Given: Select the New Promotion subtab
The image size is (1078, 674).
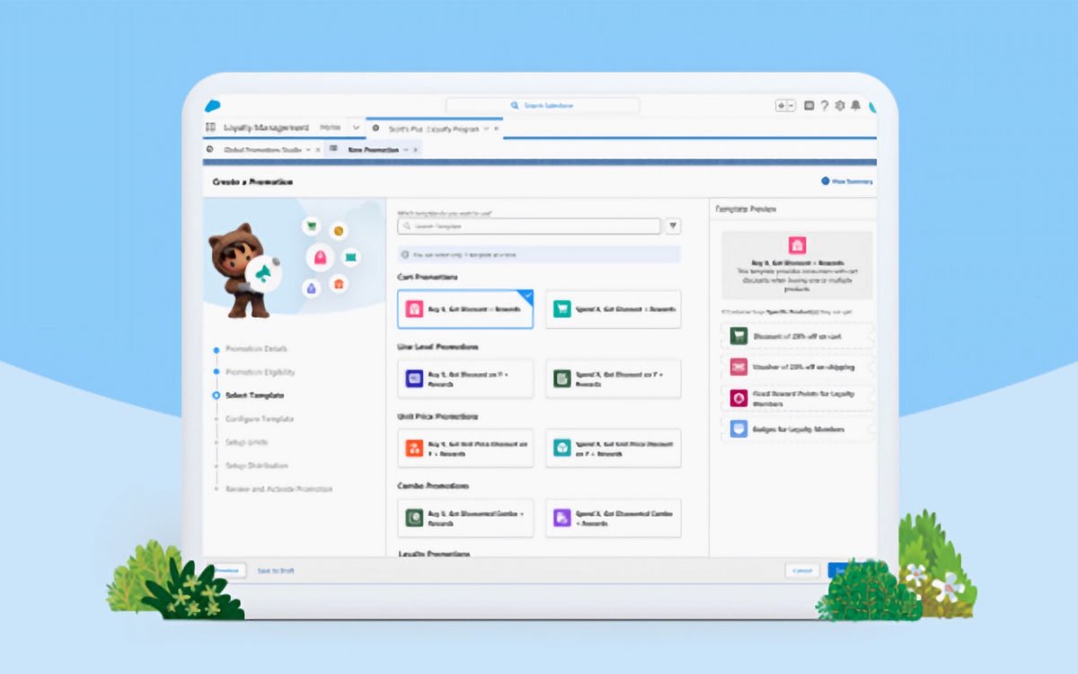Looking at the screenshot, I should (372, 149).
